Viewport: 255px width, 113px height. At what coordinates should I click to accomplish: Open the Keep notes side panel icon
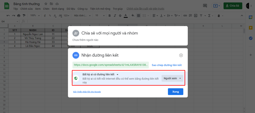(250, 28)
